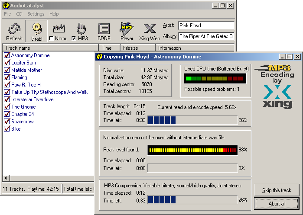Click Current read and encode speed text

(x=197, y=107)
